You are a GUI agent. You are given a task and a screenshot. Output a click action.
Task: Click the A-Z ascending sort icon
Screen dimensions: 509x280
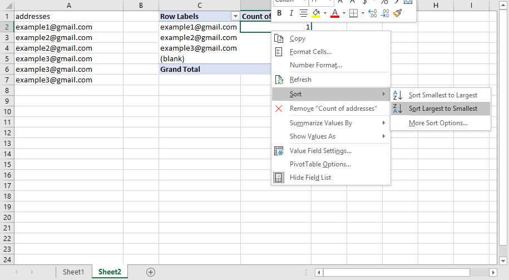pyautogui.click(x=398, y=95)
